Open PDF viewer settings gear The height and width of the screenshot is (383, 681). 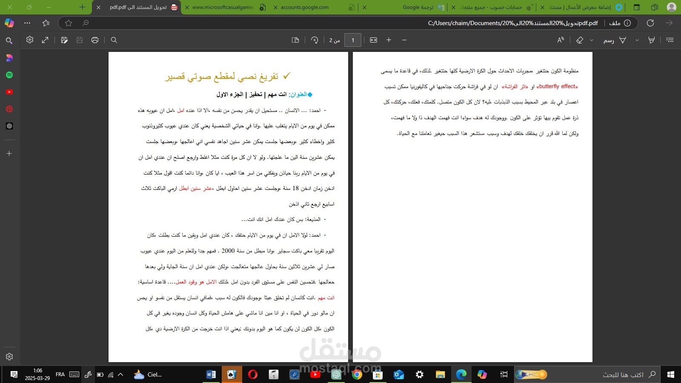[x=30, y=40]
